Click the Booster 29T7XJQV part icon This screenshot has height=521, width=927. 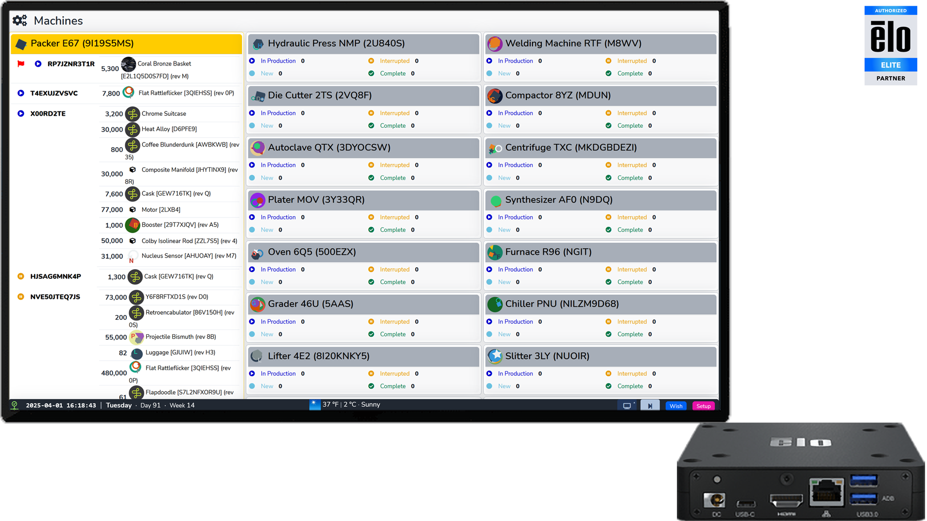point(132,225)
